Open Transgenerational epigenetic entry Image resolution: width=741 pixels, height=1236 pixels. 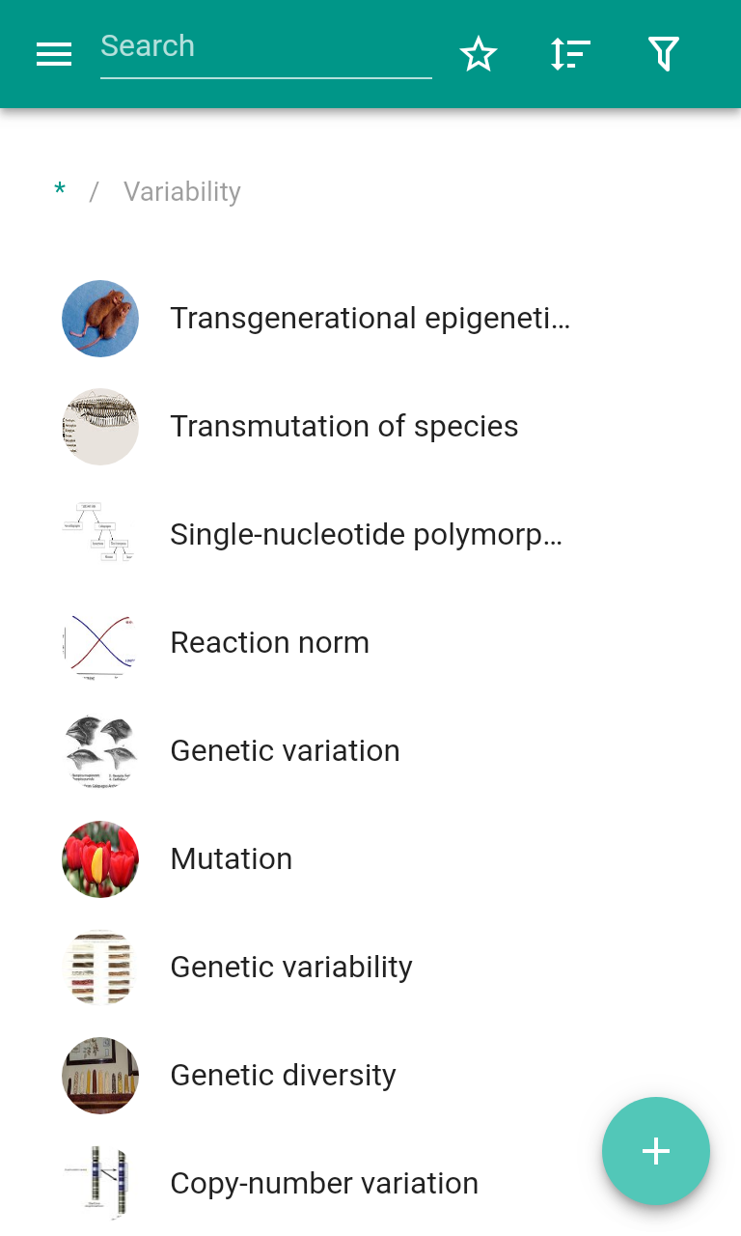tap(370, 319)
